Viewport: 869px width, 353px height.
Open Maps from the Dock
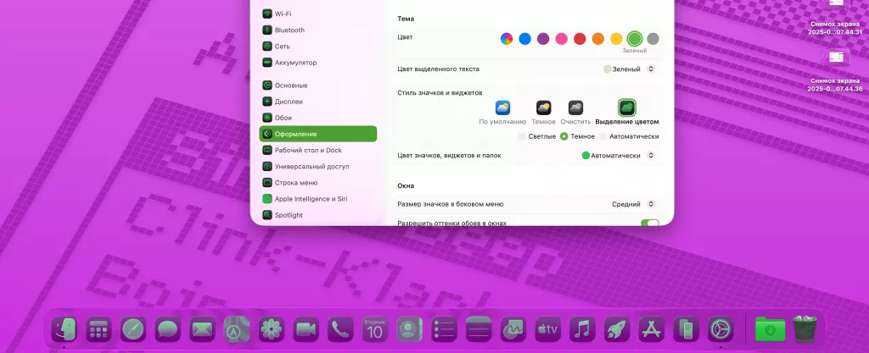coord(237,330)
